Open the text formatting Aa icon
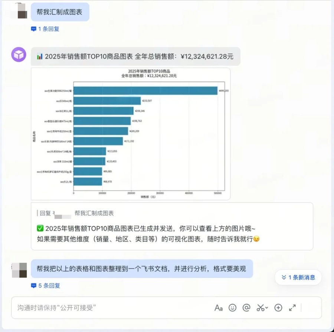Viewport: 334px width, 332px height. [219, 308]
